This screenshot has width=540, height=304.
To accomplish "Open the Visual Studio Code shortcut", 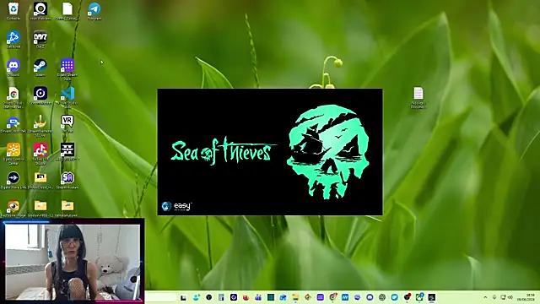I will pos(67,97).
